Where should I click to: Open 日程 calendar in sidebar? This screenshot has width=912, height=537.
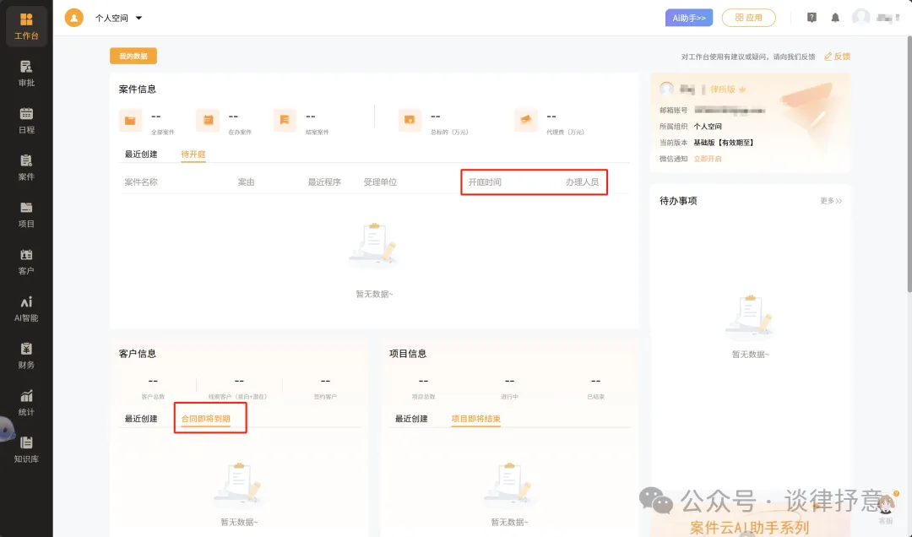(26, 121)
